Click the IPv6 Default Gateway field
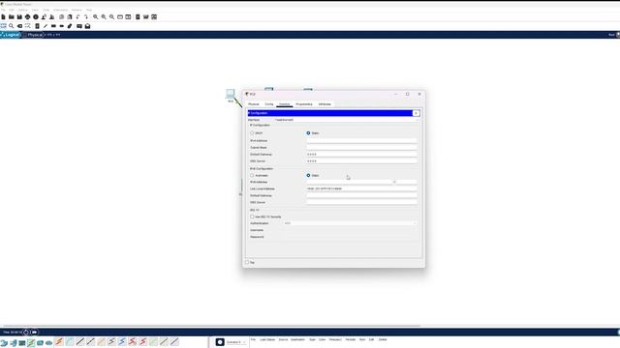 (361, 195)
